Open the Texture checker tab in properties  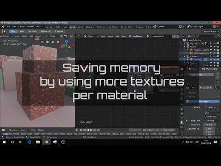click(182, 127)
